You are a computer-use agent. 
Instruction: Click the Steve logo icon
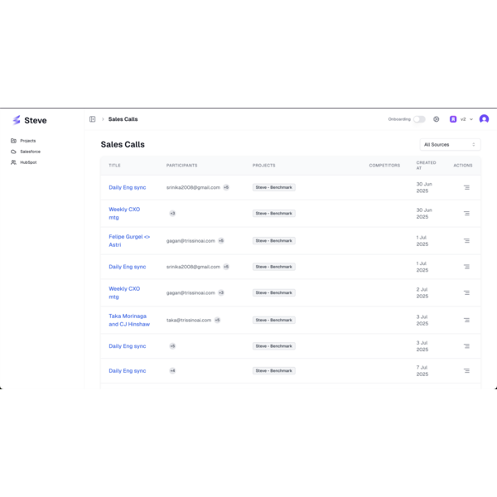pyautogui.click(x=17, y=120)
